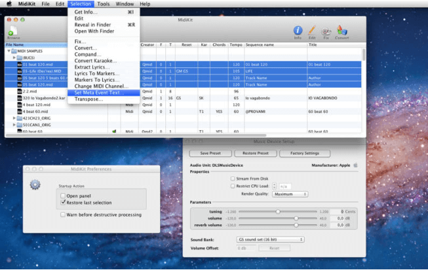The width and height of the screenshot is (428, 270).
Task: Click the Save Preset button
Action: pyautogui.click(x=210, y=153)
